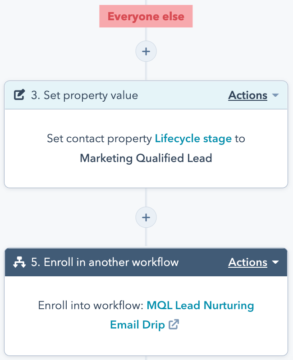This screenshot has height=360, width=293.
Task: Select the Everyone else branch label
Action: [x=146, y=17]
